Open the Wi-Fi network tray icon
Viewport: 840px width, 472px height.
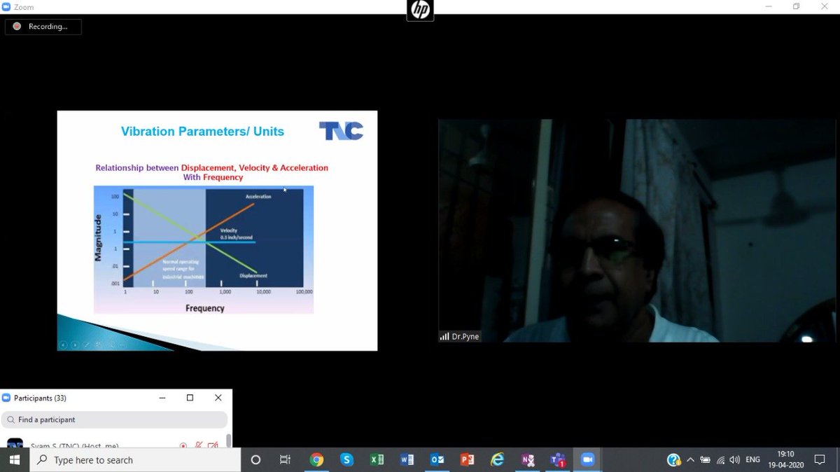[x=720, y=460]
